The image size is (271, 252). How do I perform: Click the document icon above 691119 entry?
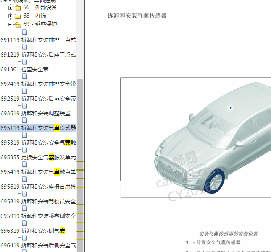[x=25, y=32]
